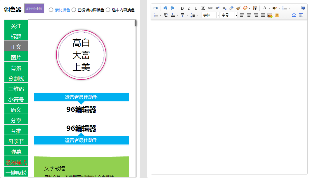Viewport: 310px width, 178px height.
Task: Click the first-line indent icon
Action: 166,15
